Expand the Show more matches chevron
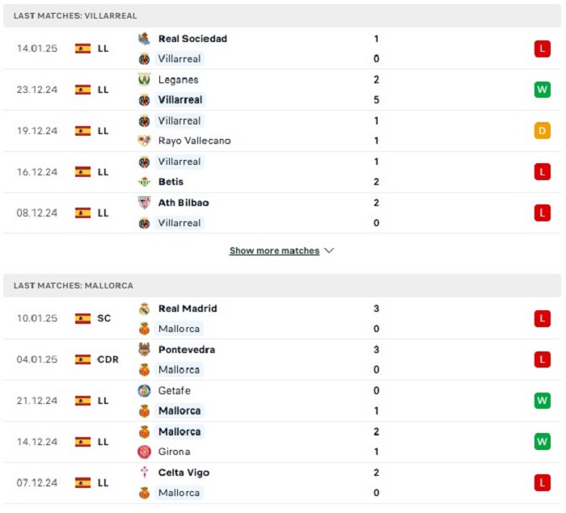 [x=329, y=250]
